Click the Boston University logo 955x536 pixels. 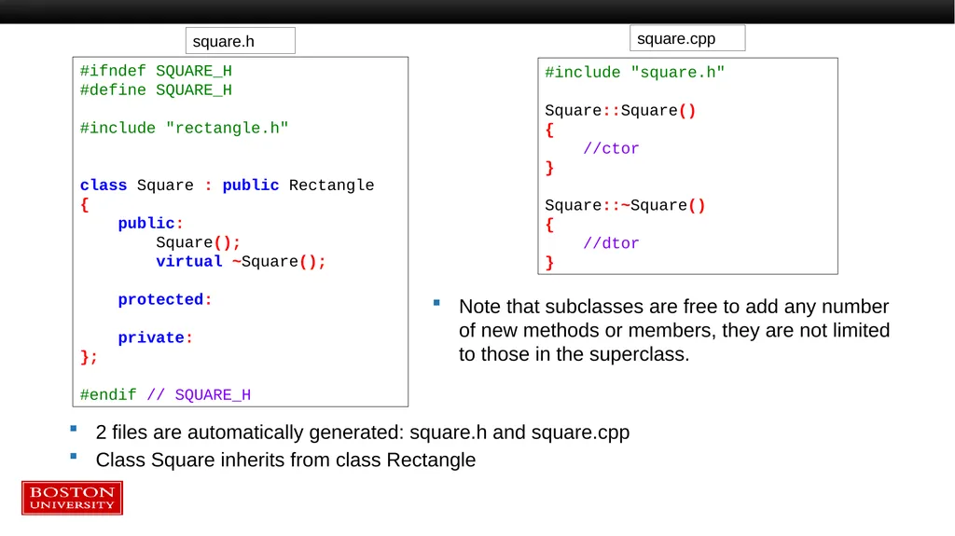click(72, 498)
